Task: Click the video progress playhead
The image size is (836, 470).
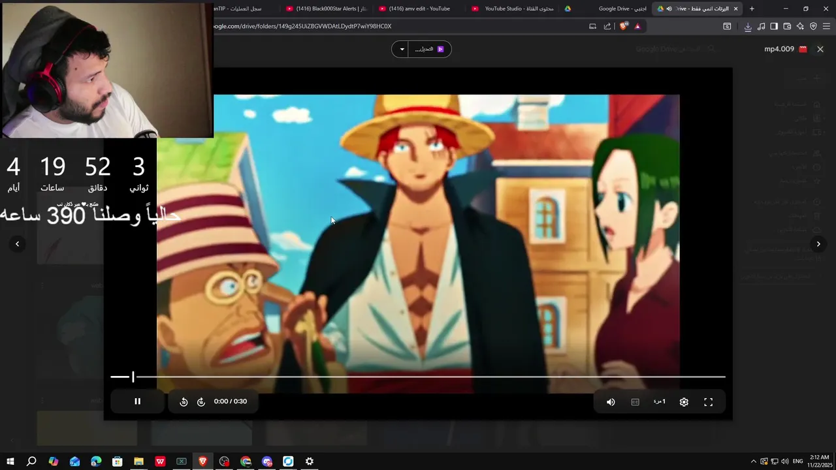Action: coord(133,377)
